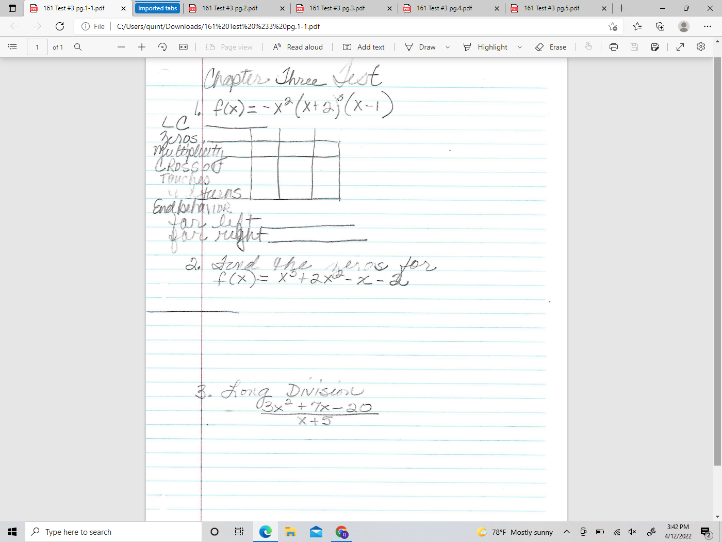
Task: Open PDF viewer settings gear
Action: click(x=700, y=46)
